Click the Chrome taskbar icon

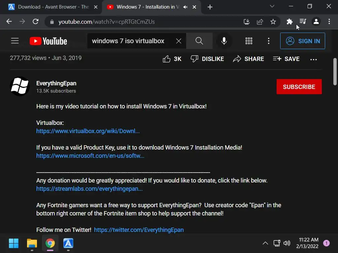tap(50, 243)
